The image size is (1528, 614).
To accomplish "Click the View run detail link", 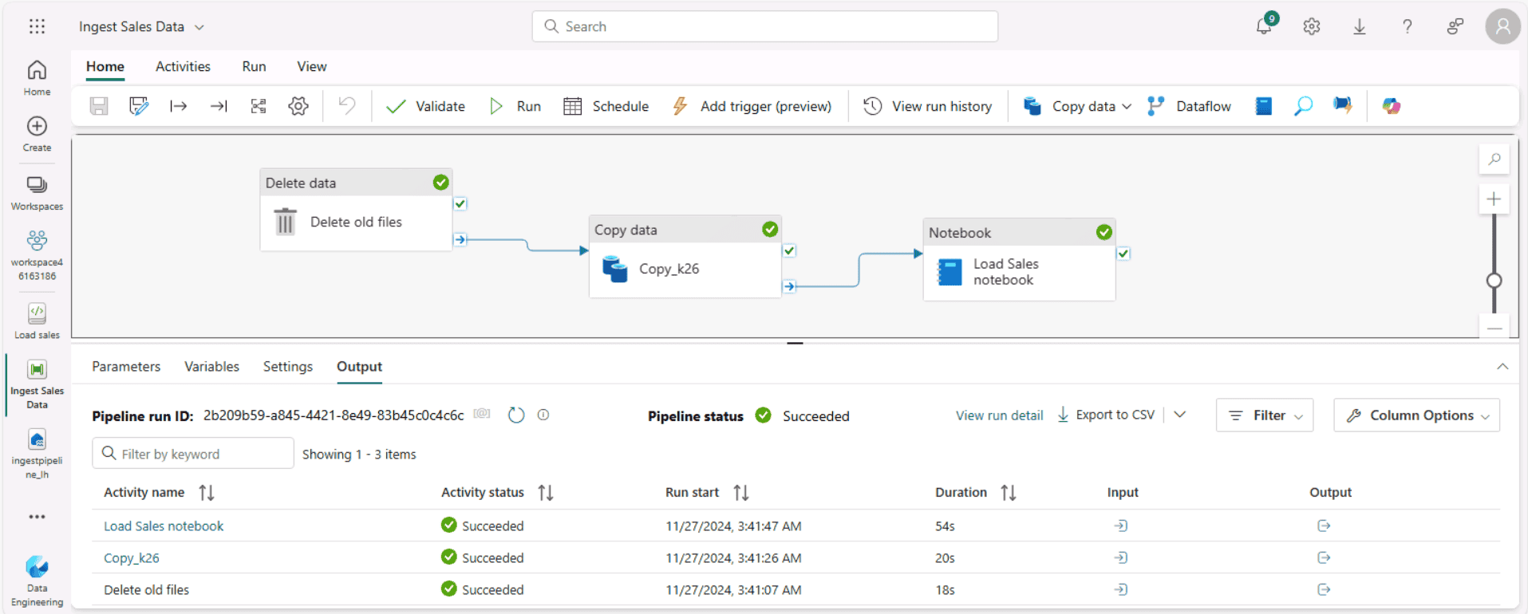I will coord(999,415).
